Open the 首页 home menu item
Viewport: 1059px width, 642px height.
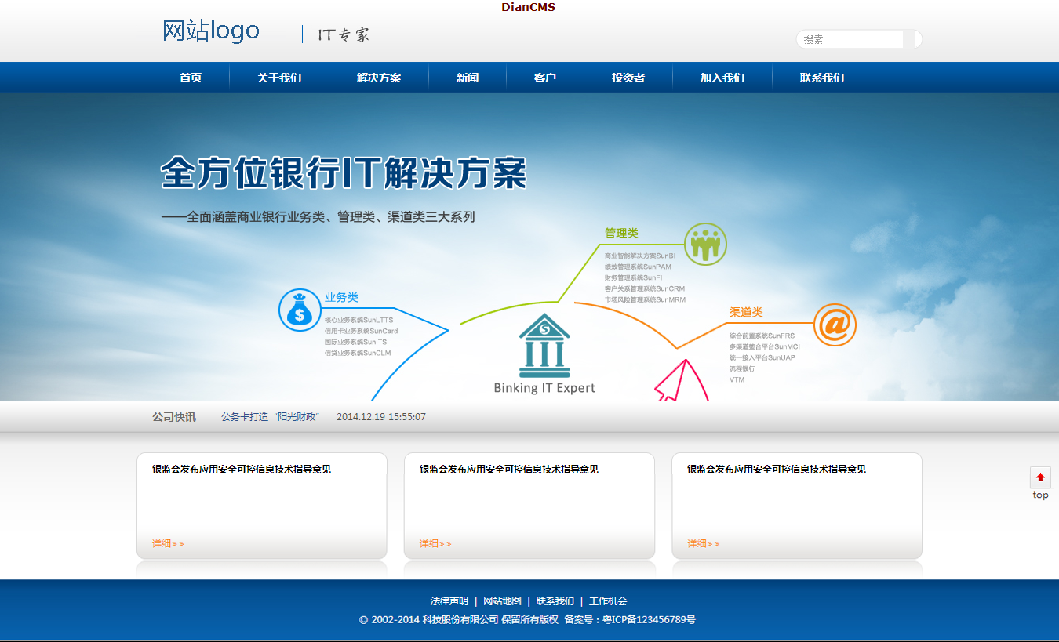tap(190, 77)
